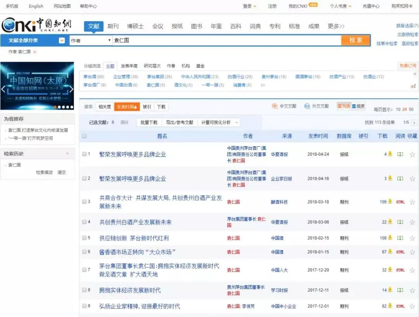Image resolution: width=419 pixels, height=317 pixels.
Task: Select the last banner carousel dot
Action: [x=72, y=107]
